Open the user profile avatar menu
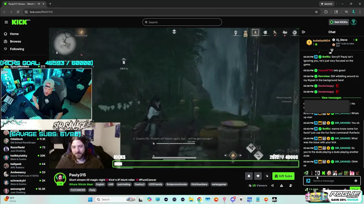This screenshot has height=204, width=364. 353,22
